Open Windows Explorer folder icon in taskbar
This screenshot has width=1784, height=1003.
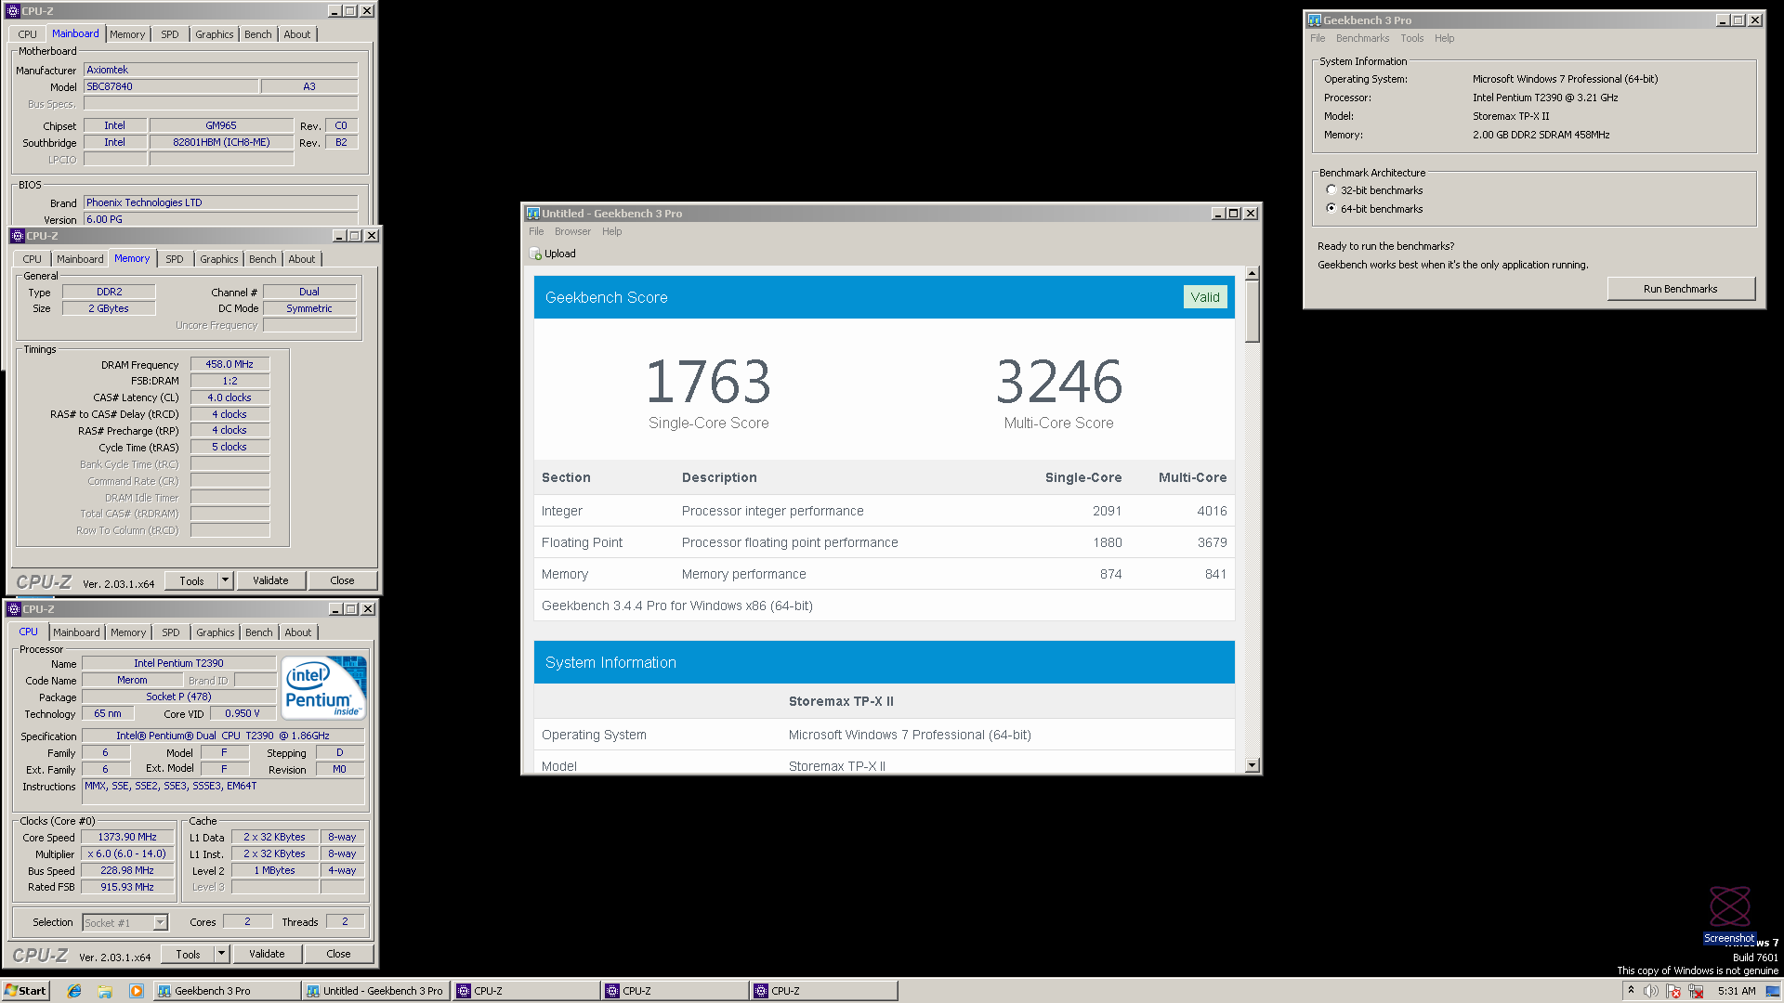[x=105, y=991]
